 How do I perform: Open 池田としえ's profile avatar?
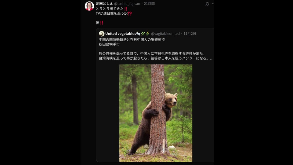click(x=89, y=6)
